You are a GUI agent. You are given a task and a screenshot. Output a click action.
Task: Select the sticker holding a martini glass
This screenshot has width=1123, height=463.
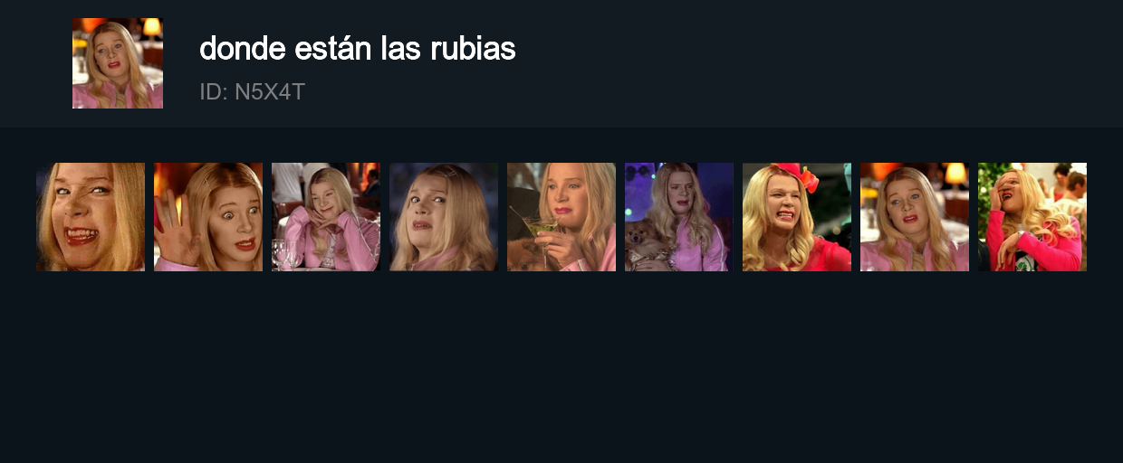[561, 217]
